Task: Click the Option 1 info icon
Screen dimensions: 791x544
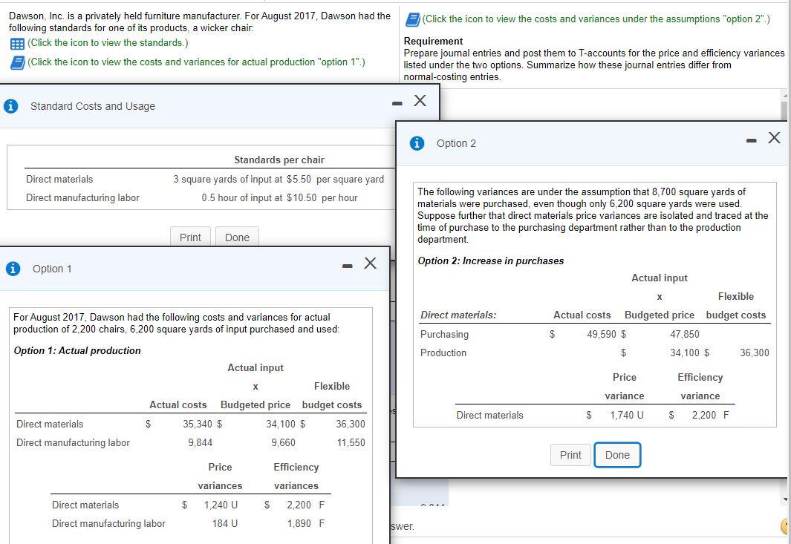Action: [x=13, y=269]
